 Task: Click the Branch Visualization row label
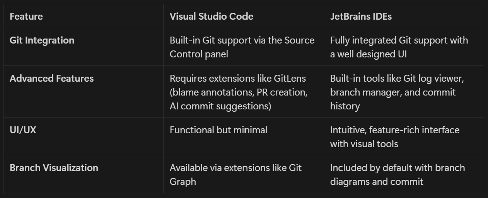[x=54, y=168]
